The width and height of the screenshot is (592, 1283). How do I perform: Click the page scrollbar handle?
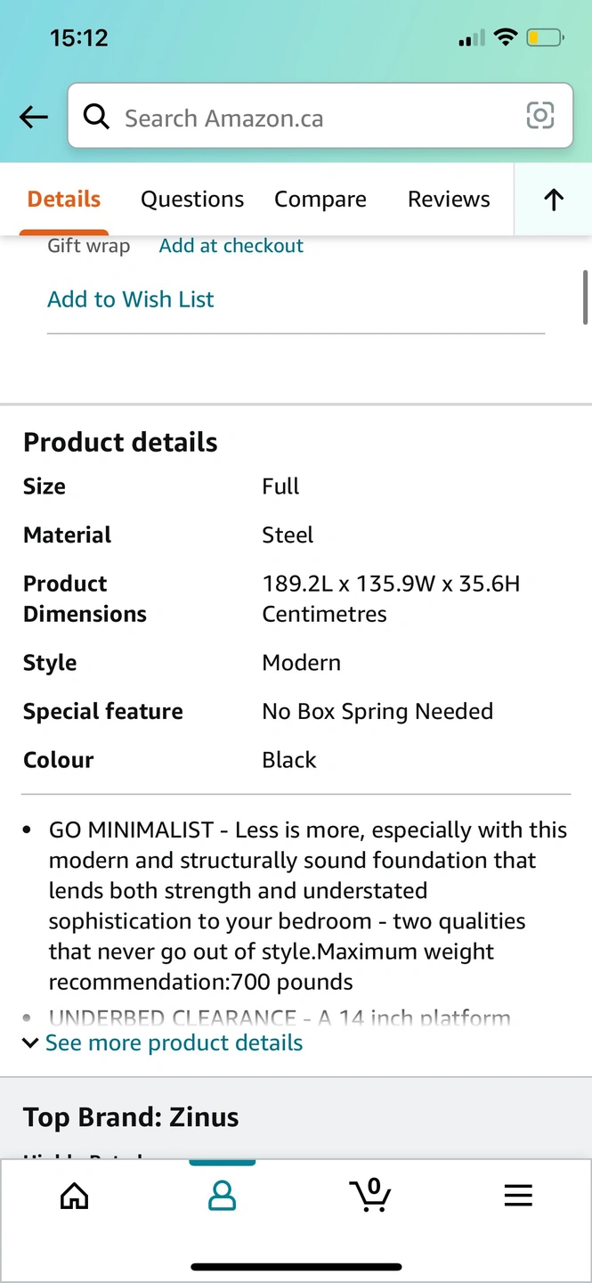(585, 297)
